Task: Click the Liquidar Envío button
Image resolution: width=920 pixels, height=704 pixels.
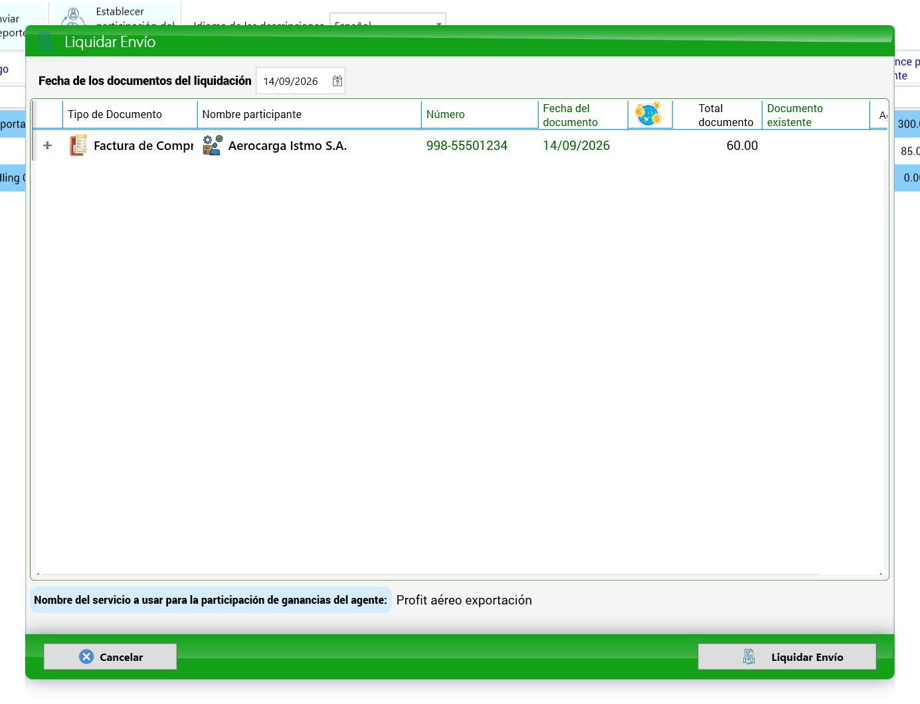Action: tap(786, 657)
